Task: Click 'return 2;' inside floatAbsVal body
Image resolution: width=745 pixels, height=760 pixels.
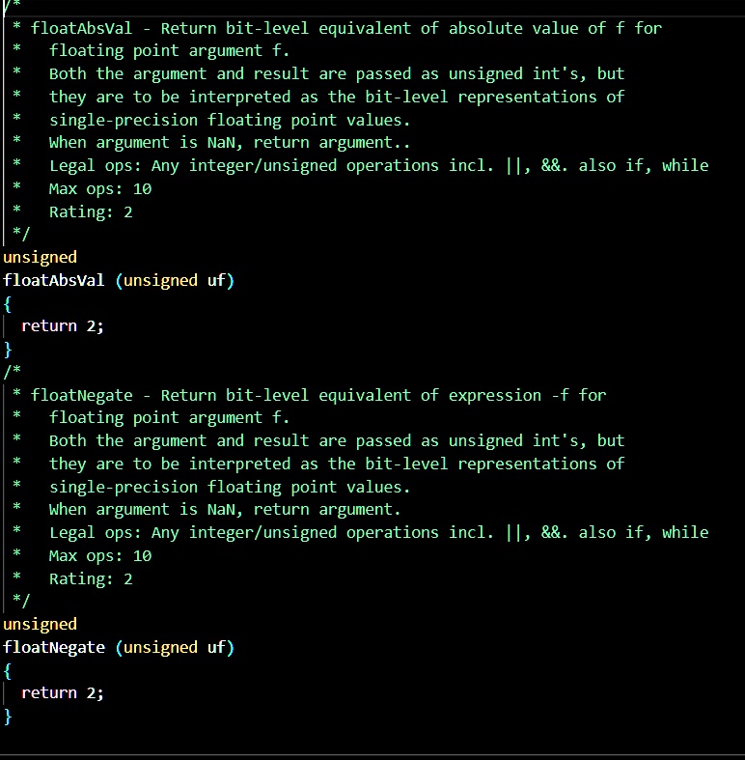Action: 62,325
